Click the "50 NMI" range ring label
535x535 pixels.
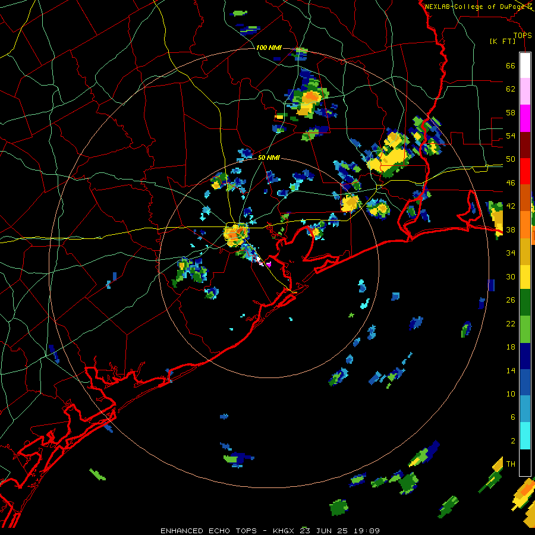(269, 158)
